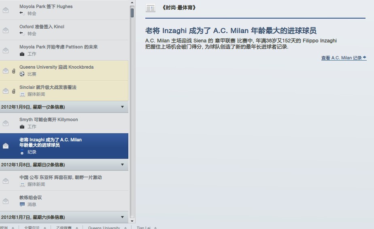Open the Queens University breadcrumb menu
The width and height of the screenshot is (374, 229).
pyautogui.click(x=107, y=227)
